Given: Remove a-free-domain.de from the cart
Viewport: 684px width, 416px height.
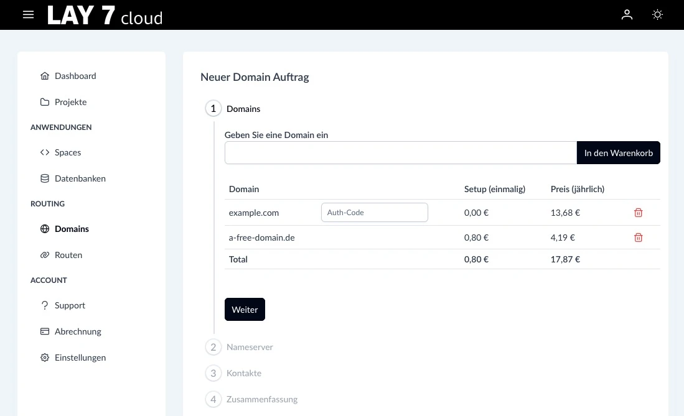Looking at the screenshot, I should (x=638, y=237).
